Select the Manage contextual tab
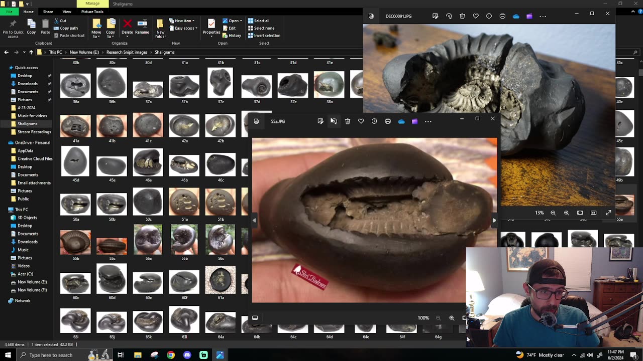Viewport: 643px width, 361px height. (x=92, y=4)
